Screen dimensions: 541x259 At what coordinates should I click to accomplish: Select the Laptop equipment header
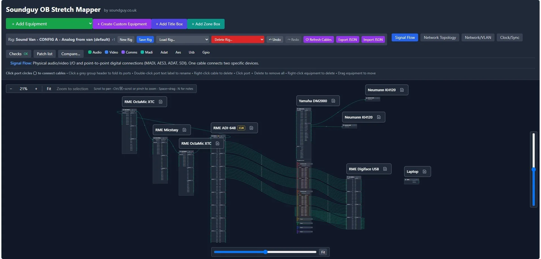[x=418, y=171]
